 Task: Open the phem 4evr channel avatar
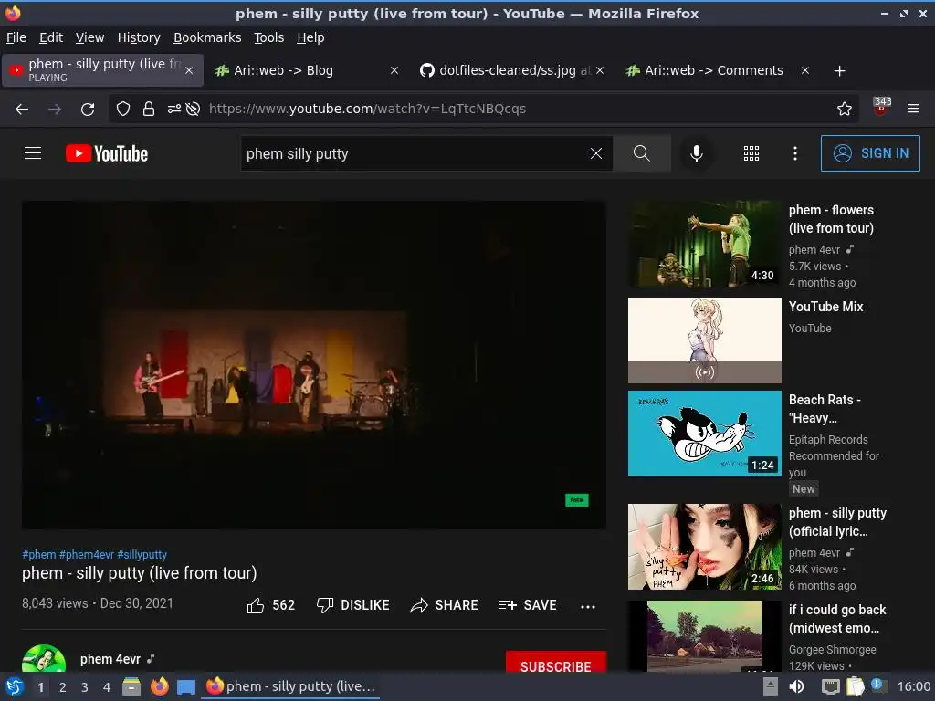click(x=44, y=659)
